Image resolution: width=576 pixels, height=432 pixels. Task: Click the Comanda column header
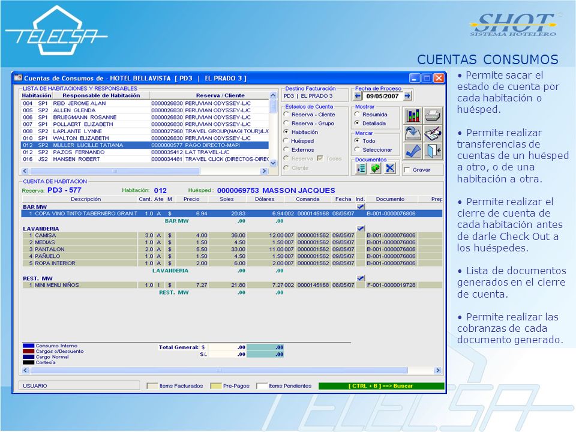307,199
